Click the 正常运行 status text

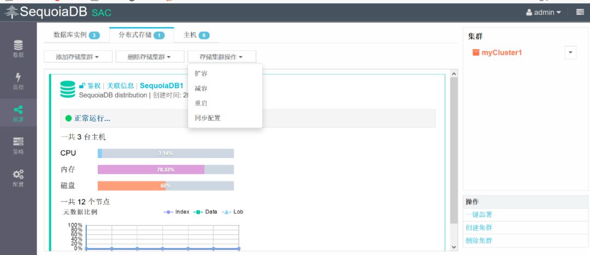(x=92, y=119)
